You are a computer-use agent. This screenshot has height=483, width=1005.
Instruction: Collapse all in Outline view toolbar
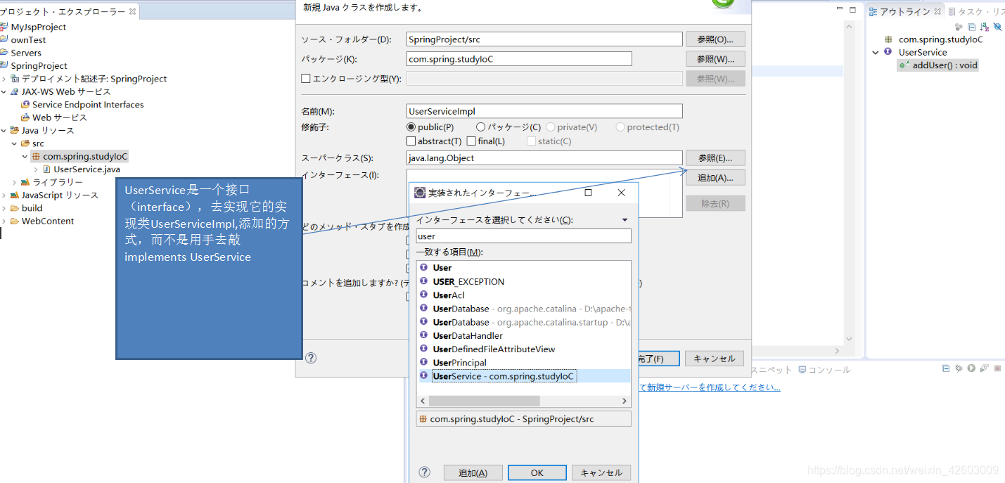pos(971,27)
